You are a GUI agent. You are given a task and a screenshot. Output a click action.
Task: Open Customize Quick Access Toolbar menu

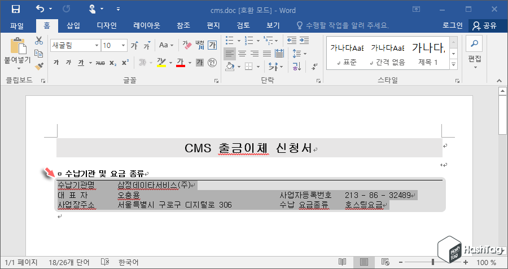118,9
